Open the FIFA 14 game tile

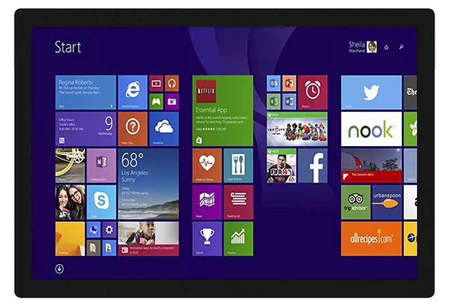(281, 165)
